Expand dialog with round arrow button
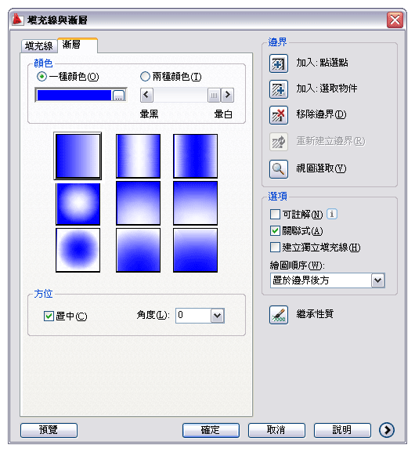 pyautogui.click(x=387, y=430)
